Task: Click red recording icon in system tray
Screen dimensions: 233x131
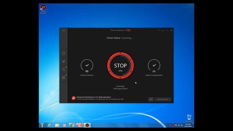Action: 173,125
